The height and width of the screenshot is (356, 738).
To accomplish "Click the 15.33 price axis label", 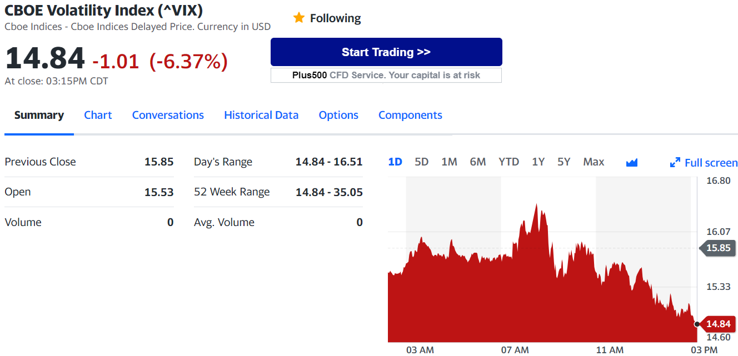I will pos(719,287).
